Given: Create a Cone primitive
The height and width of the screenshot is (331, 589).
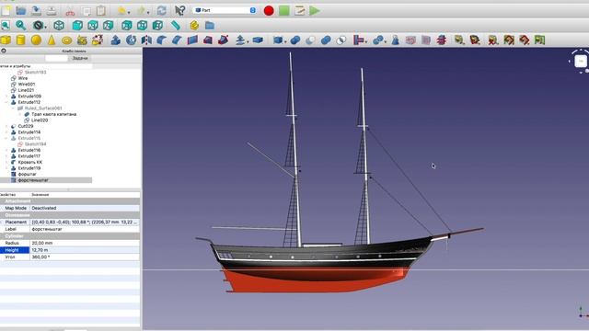Looking at the screenshot, I should tap(52, 40).
